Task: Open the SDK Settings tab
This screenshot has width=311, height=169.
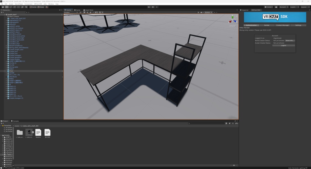Action: point(298,25)
